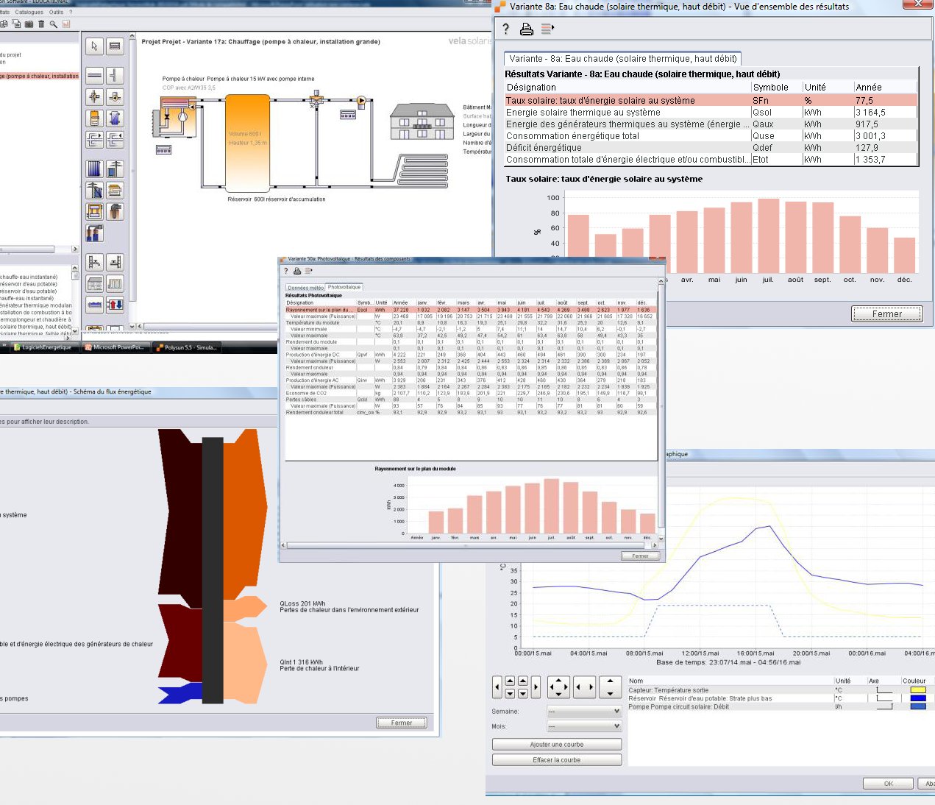Screen dimensions: 935x805
Task: Click the magnifier search icon in main toolbar
Action: pyautogui.click(x=53, y=24)
